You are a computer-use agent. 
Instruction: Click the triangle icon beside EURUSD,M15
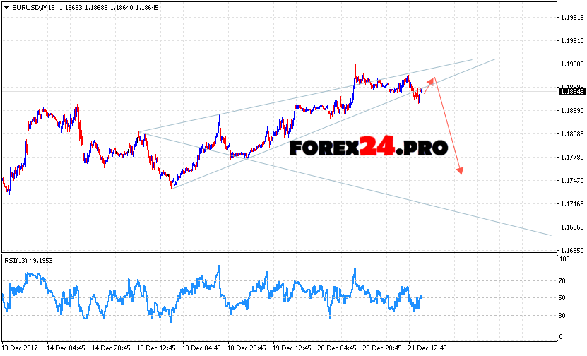click(x=6, y=7)
